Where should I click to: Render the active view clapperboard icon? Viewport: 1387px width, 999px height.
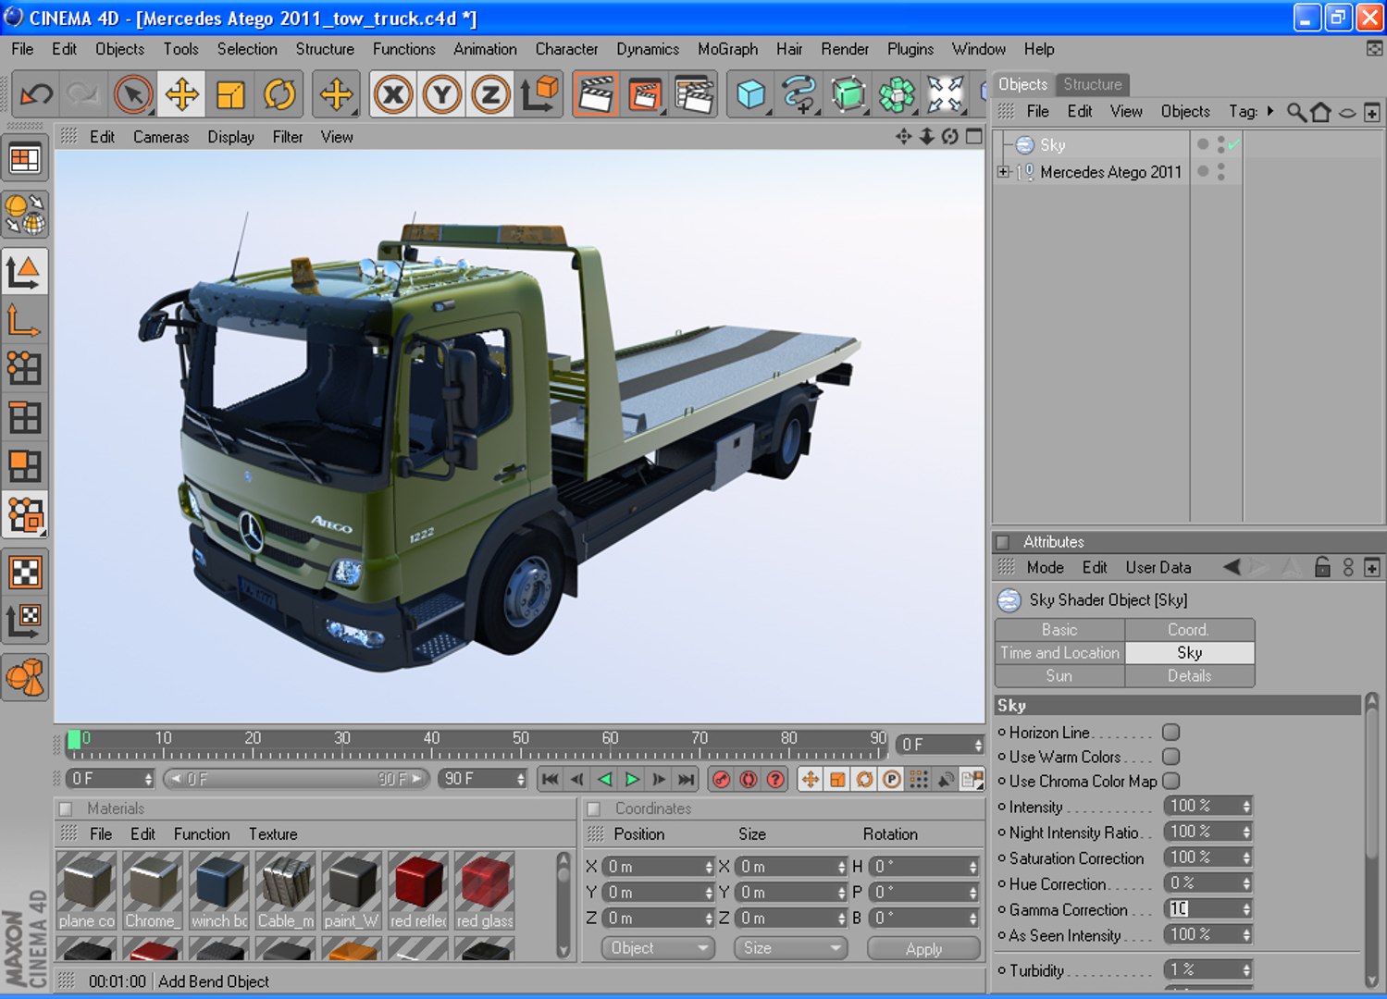[x=596, y=94]
